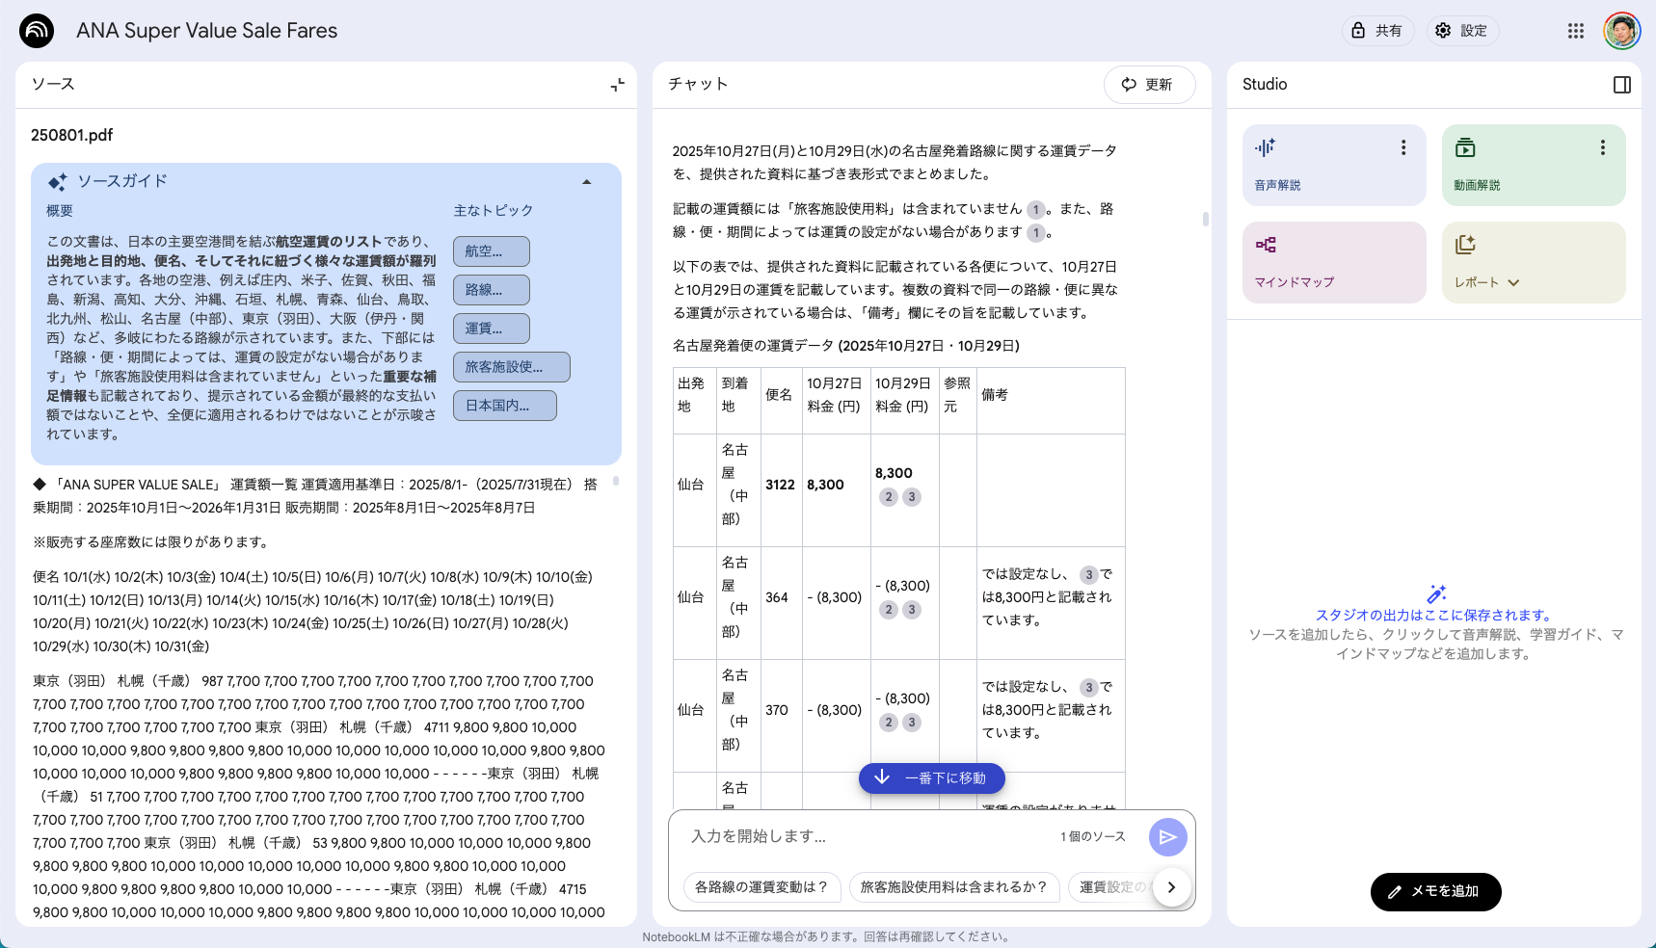Click the 250801.pdf source title
Viewport: 1656px width, 948px height.
pyautogui.click(x=72, y=135)
